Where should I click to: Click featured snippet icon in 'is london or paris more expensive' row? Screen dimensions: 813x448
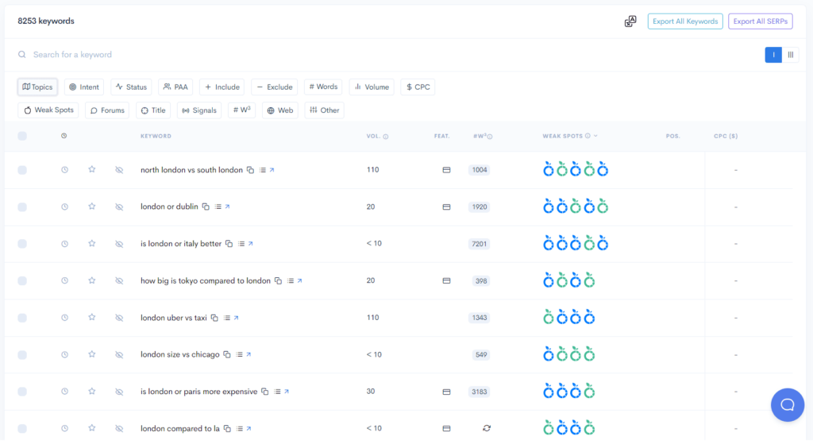pyautogui.click(x=446, y=392)
